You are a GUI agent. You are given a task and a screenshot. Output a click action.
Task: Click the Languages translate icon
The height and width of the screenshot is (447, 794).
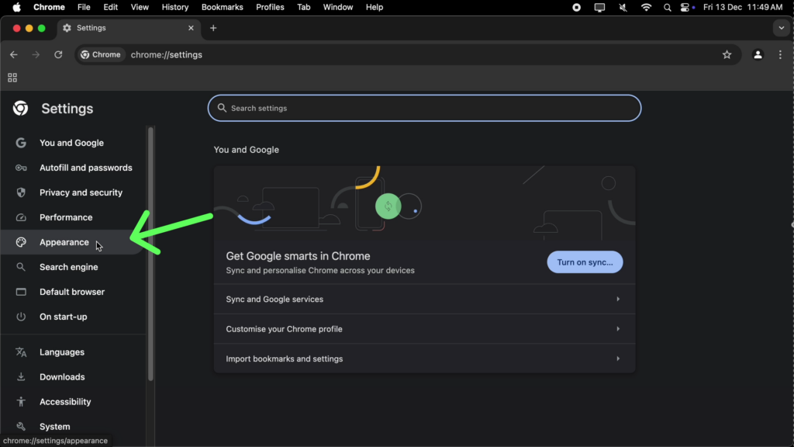[x=21, y=352]
